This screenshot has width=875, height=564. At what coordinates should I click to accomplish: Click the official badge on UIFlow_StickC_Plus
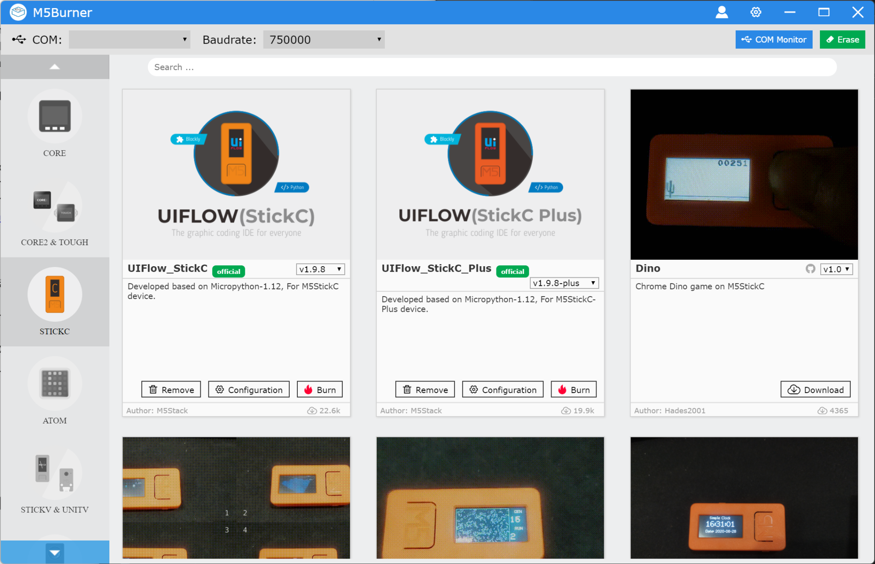coord(512,271)
